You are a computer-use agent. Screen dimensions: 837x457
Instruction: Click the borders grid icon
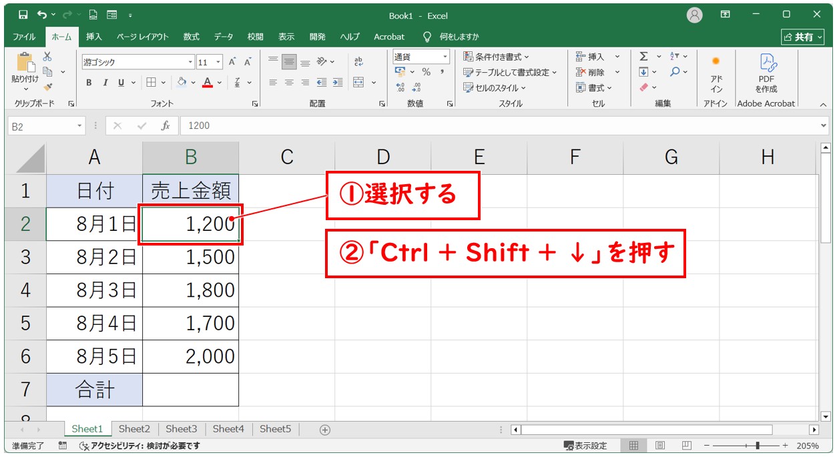click(152, 83)
